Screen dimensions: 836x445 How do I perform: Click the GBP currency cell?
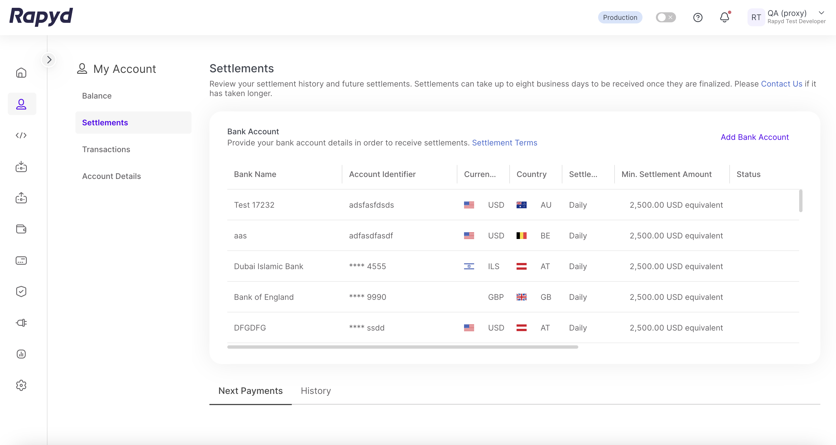pyautogui.click(x=496, y=297)
